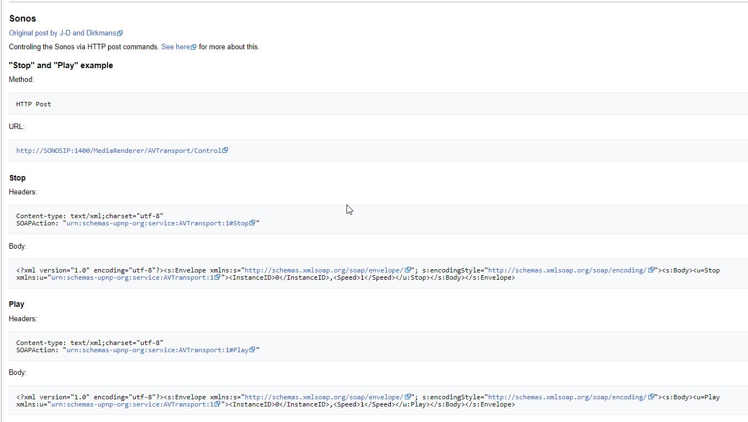This screenshot has height=422, width=748.
Task: Open the SONOSIP AVTransport Control URL
Action: point(119,151)
